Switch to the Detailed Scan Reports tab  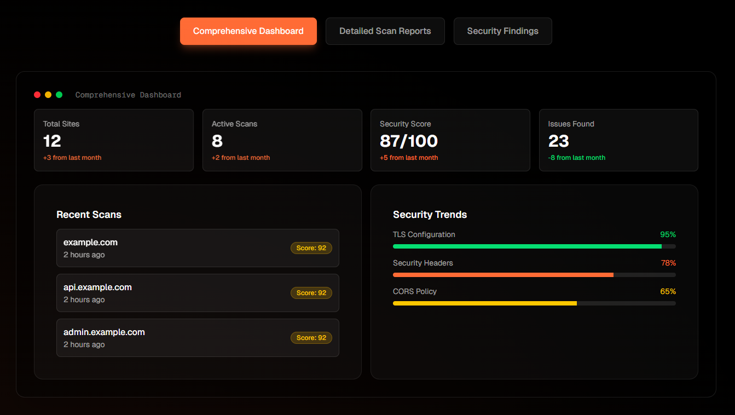[x=385, y=31]
